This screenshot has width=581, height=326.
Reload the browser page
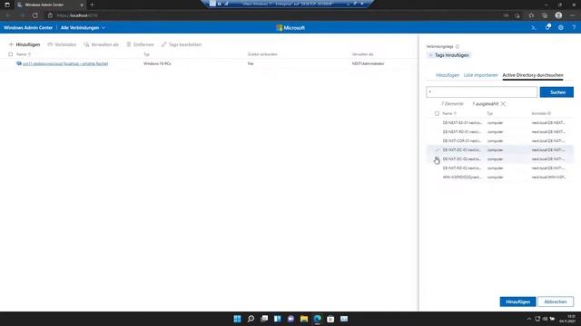(34, 15)
